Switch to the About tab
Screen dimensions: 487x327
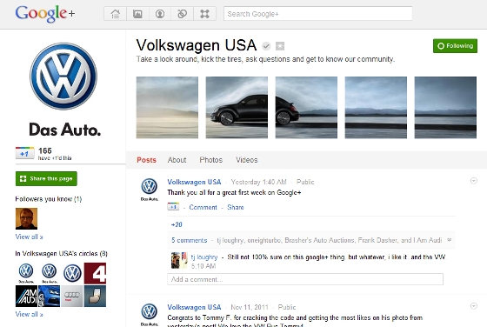(x=177, y=160)
